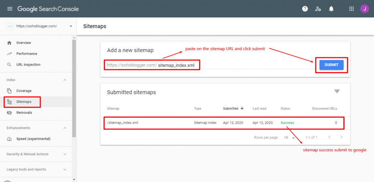The image size is (374, 182).
Task: Click the Speed gauge icon
Action: (9, 139)
